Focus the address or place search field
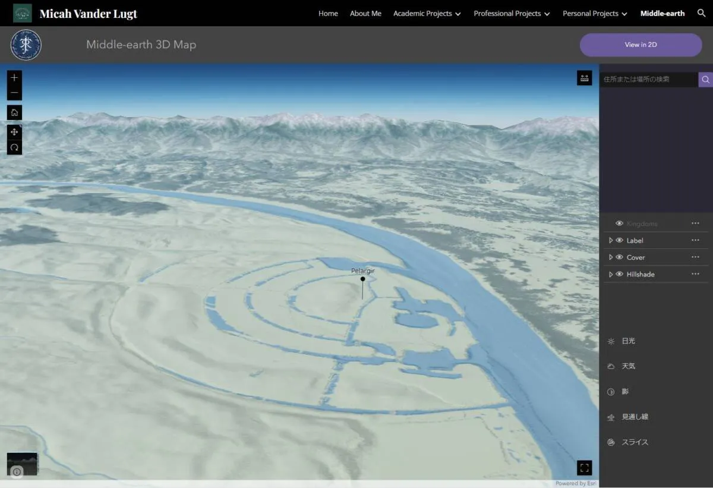This screenshot has width=713, height=488. click(649, 79)
